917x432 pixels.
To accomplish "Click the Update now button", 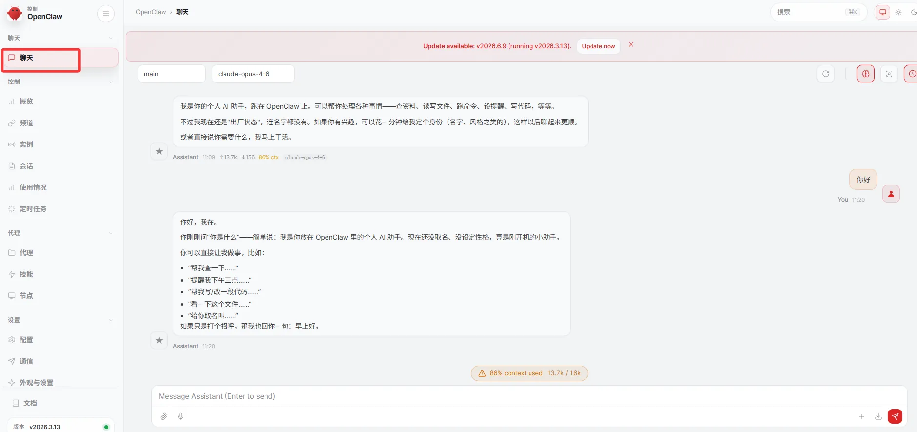I will [x=598, y=46].
